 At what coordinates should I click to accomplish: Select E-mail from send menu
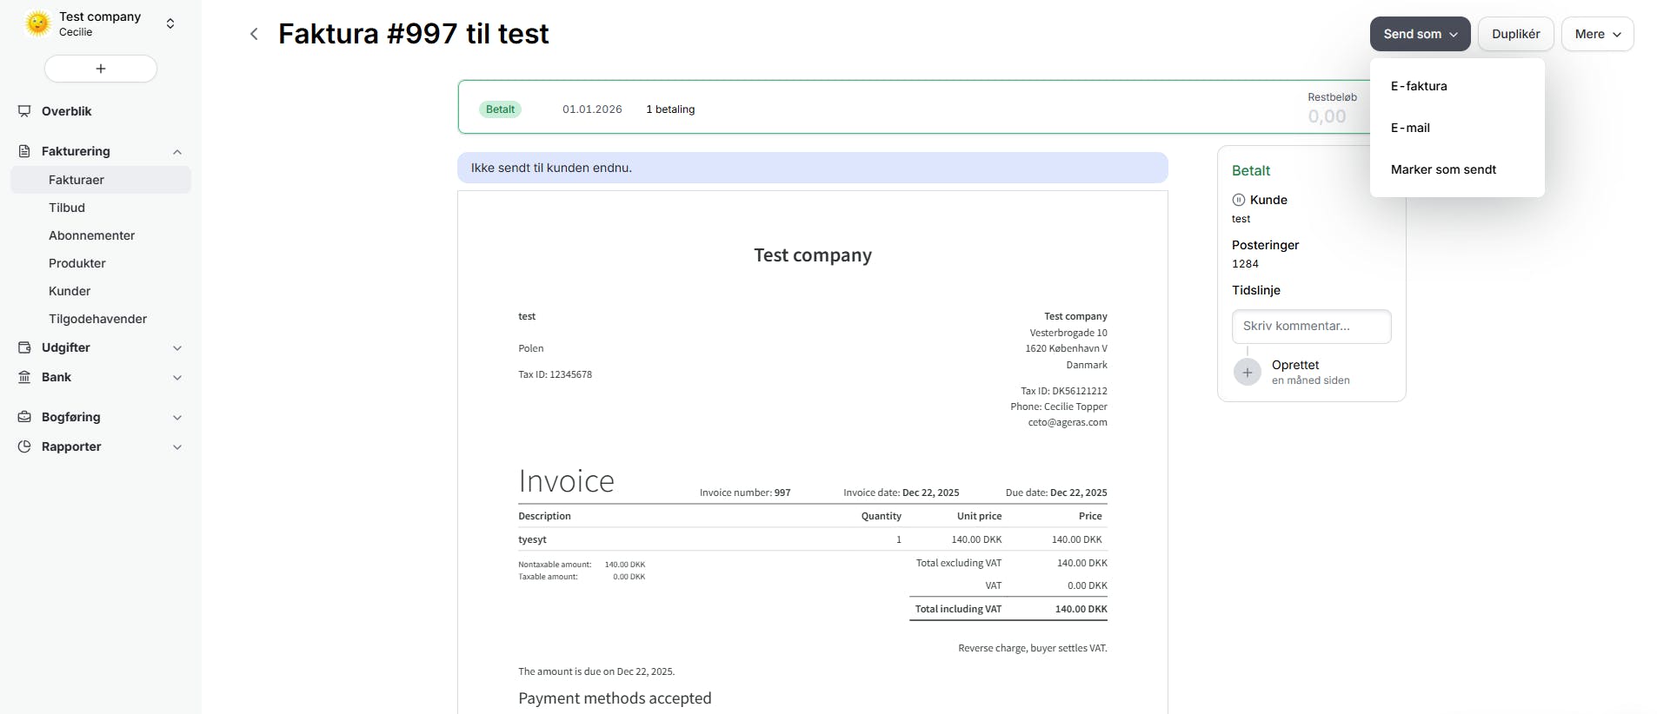pyautogui.click(x=1410, y=128)
